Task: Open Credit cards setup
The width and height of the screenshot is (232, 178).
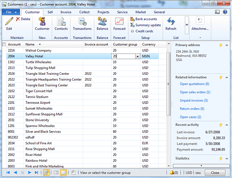Action: 142,31
